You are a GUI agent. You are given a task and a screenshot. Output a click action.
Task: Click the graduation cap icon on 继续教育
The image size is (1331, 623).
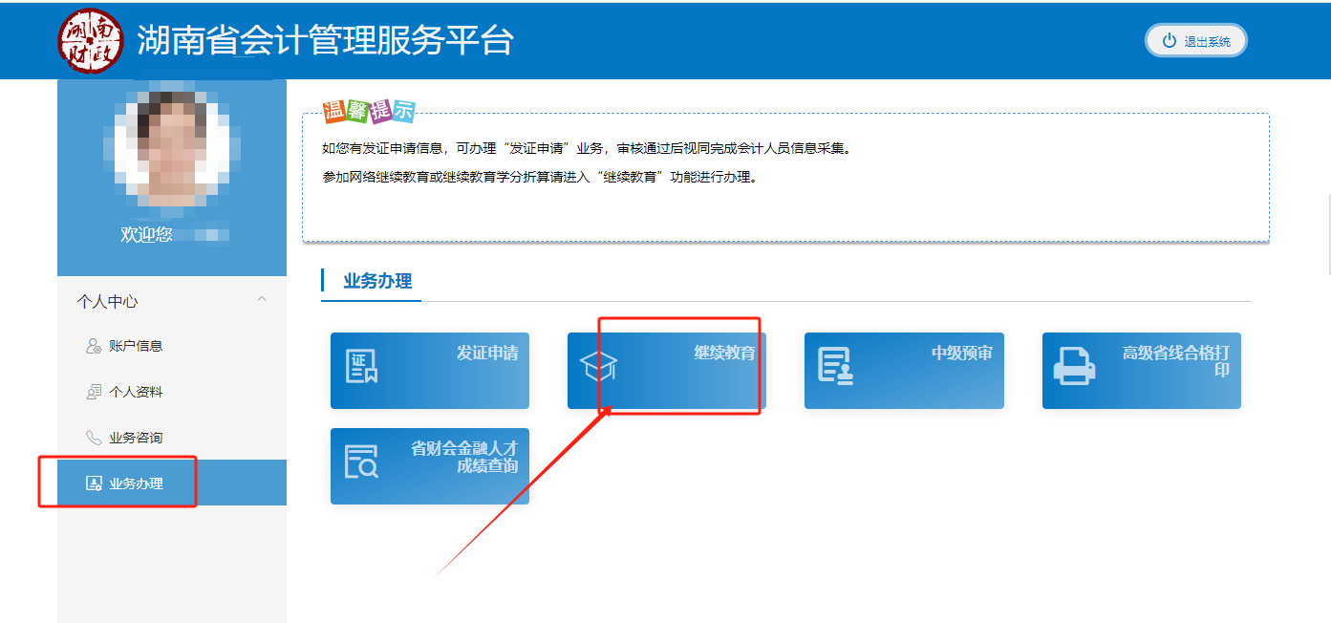click(x=599, y=367)
